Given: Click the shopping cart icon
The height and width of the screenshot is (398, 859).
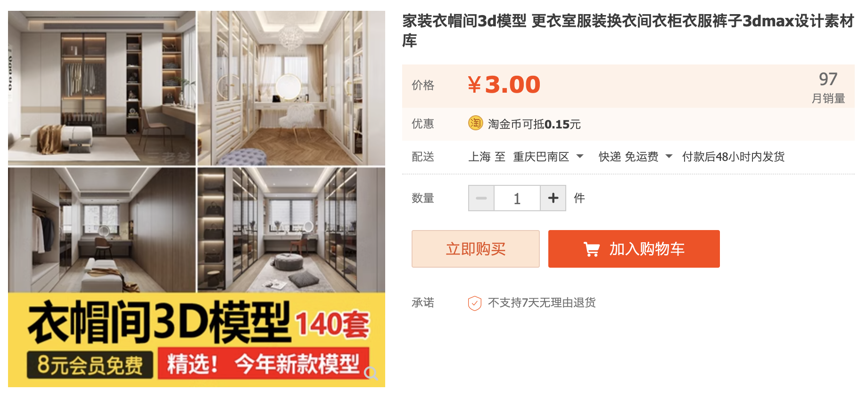Looking at the screenshot, I should (592, 249).
